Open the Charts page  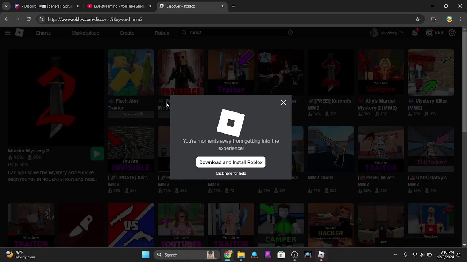43,33
